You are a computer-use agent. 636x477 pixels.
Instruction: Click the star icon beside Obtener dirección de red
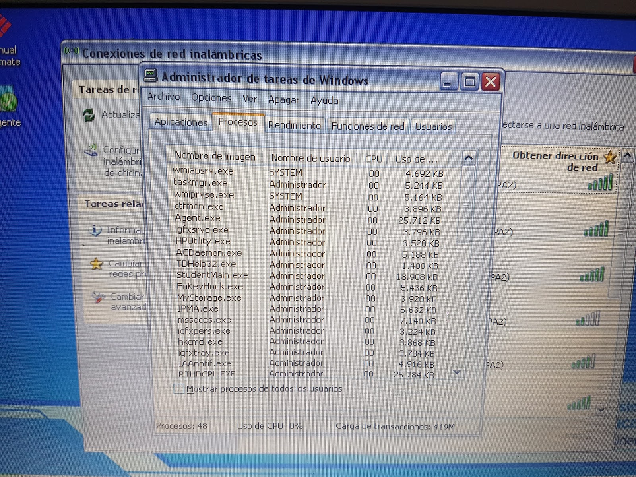tap(610, 157)
